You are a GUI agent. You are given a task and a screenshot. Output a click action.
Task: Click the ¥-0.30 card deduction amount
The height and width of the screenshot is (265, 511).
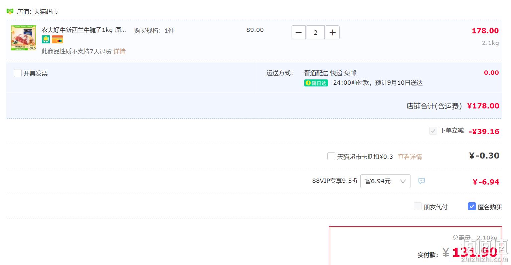[x=484, y=156]
